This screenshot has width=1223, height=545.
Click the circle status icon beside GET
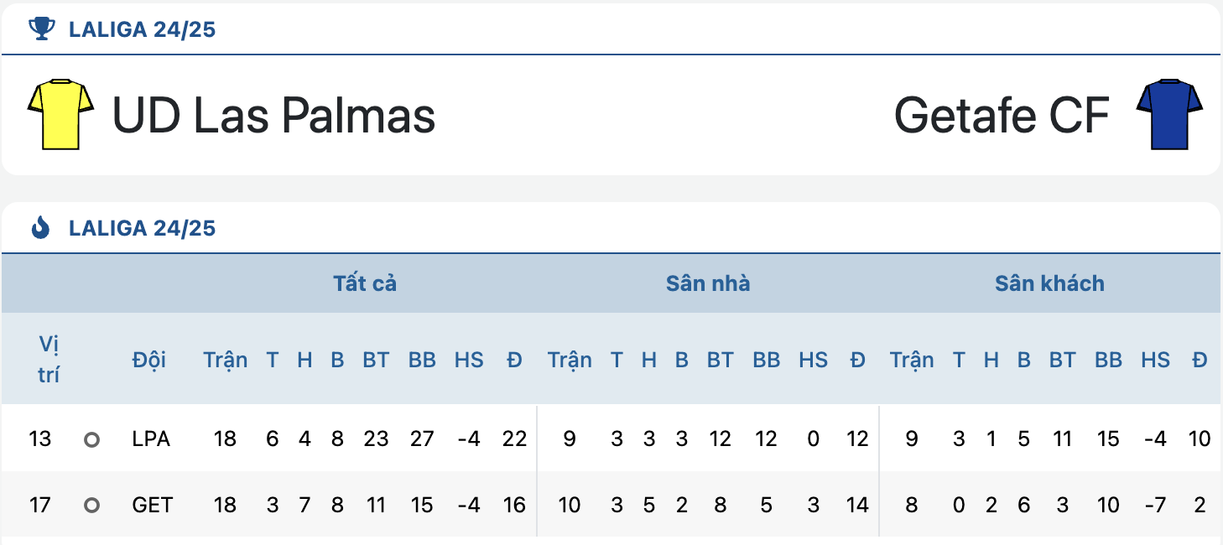(x=92, y=505)
